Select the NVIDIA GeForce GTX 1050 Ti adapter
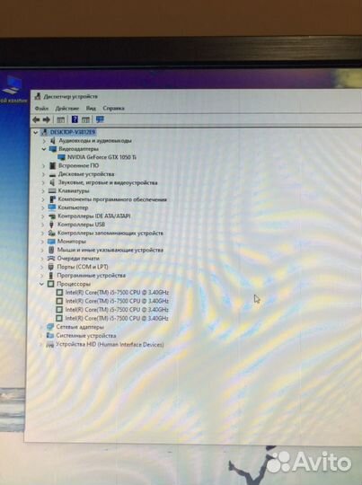362x485 pixels. [x=102, y=157]
